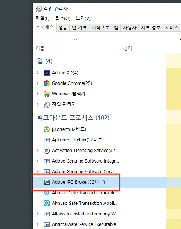This screenshot has width=181, height=229.
Task: Expand Activation Licensing Service row
Action: click(x=38, y=150)
